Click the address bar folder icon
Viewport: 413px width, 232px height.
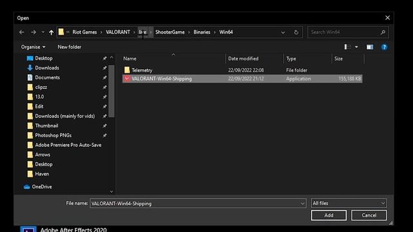tap(61, 32)
